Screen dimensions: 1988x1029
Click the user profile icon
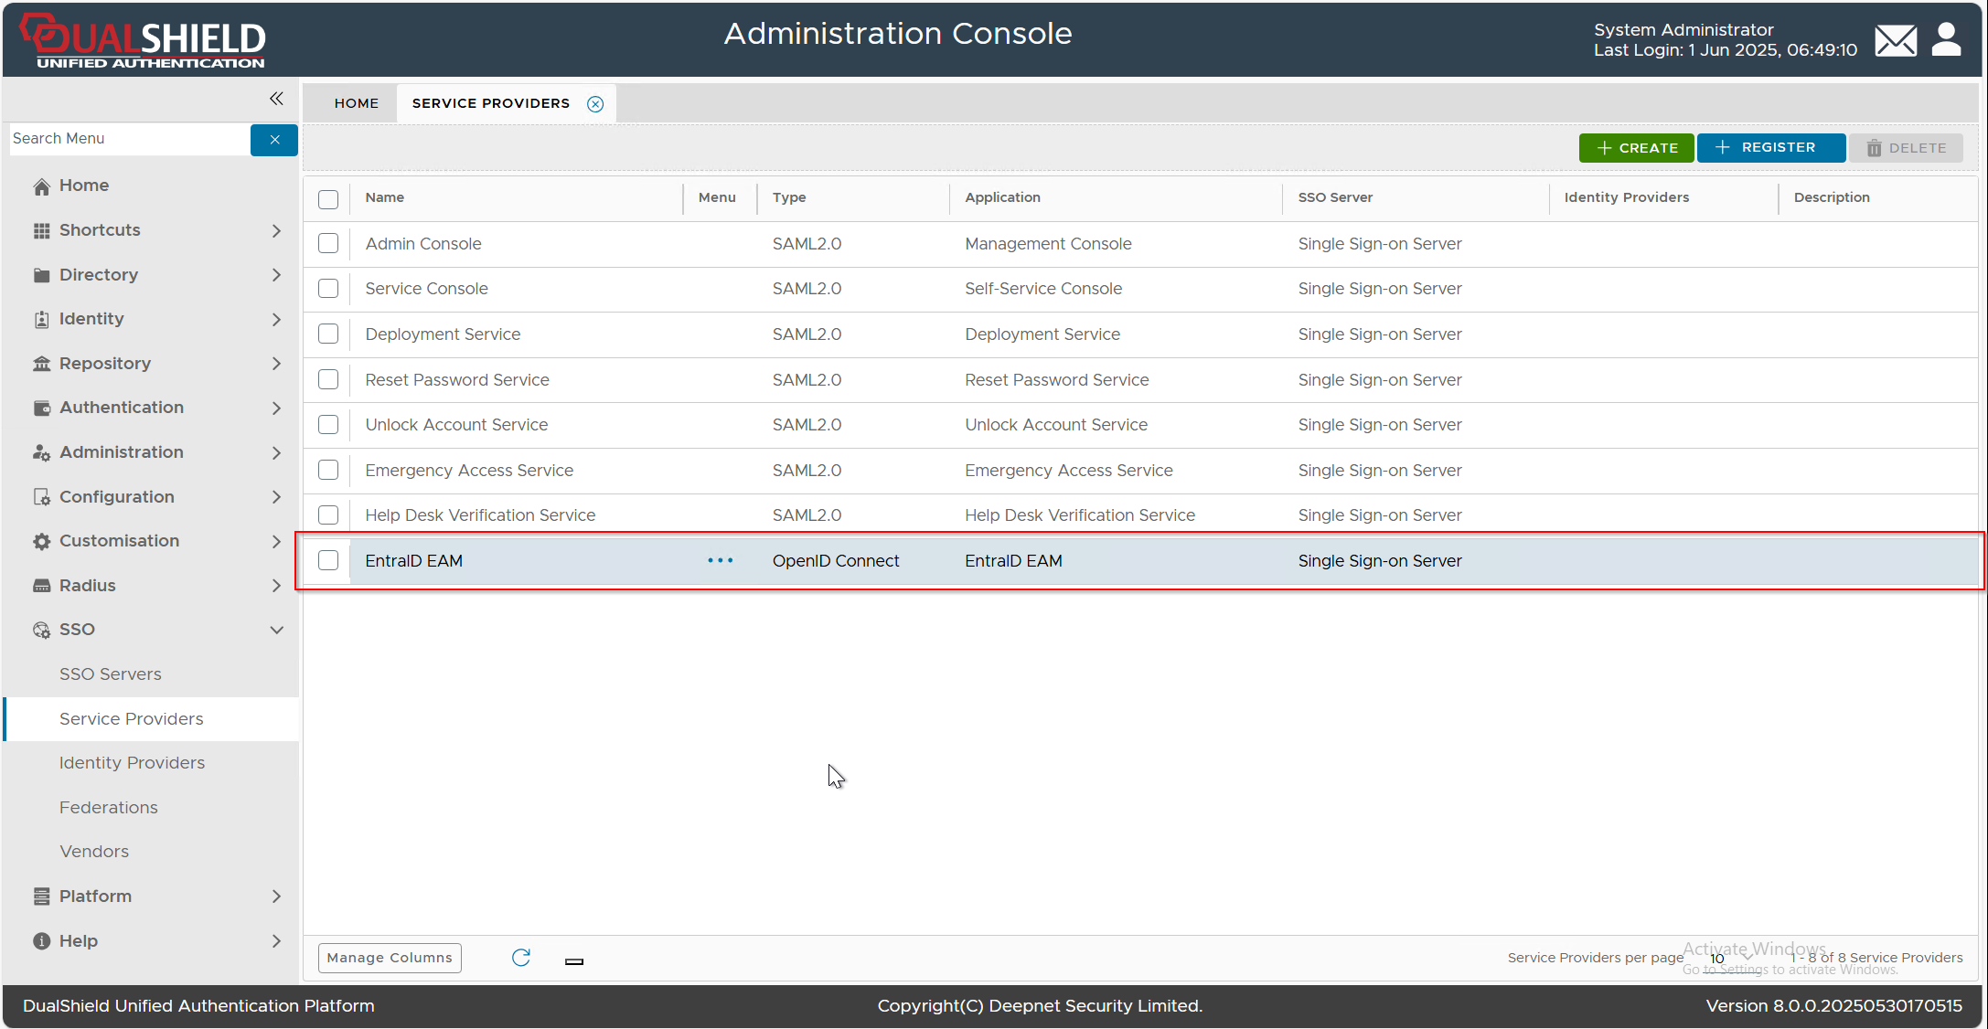click(1946, 40)
